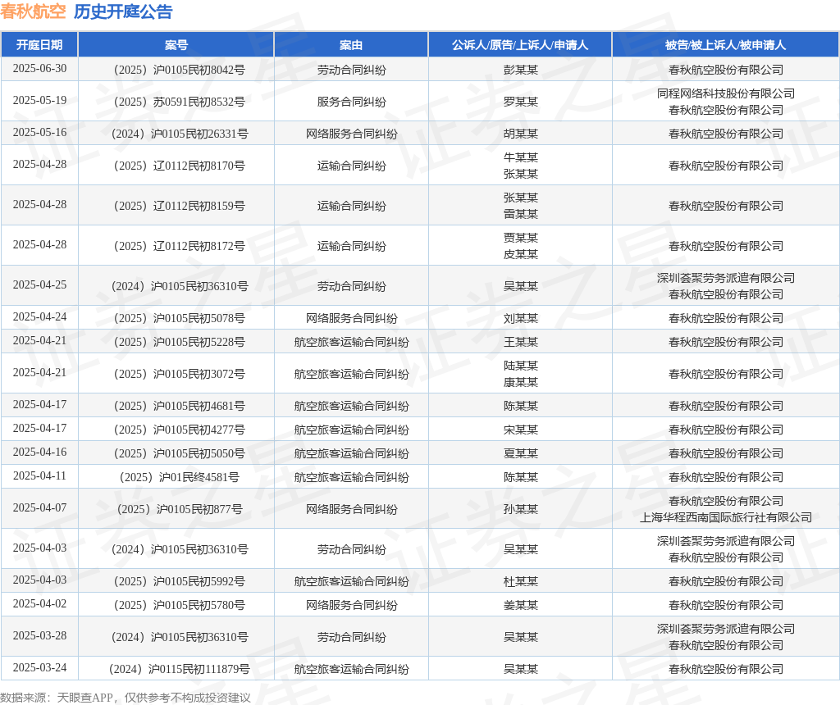
Task: Click case number (2025)沪0105民初4277号
Action: [x=180, y=430]
